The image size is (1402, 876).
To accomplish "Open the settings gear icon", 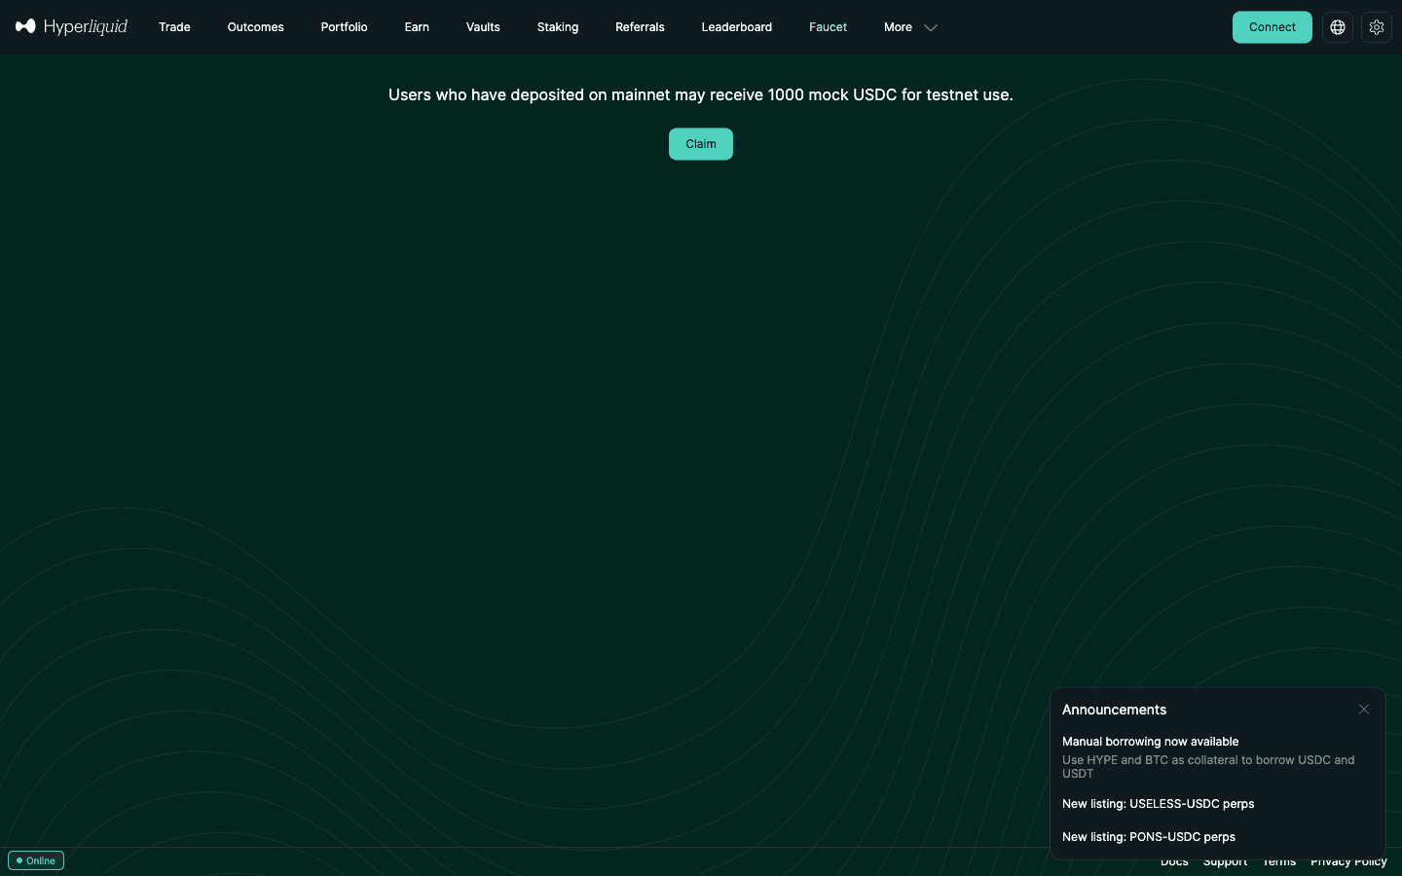I will [1377, 27].
